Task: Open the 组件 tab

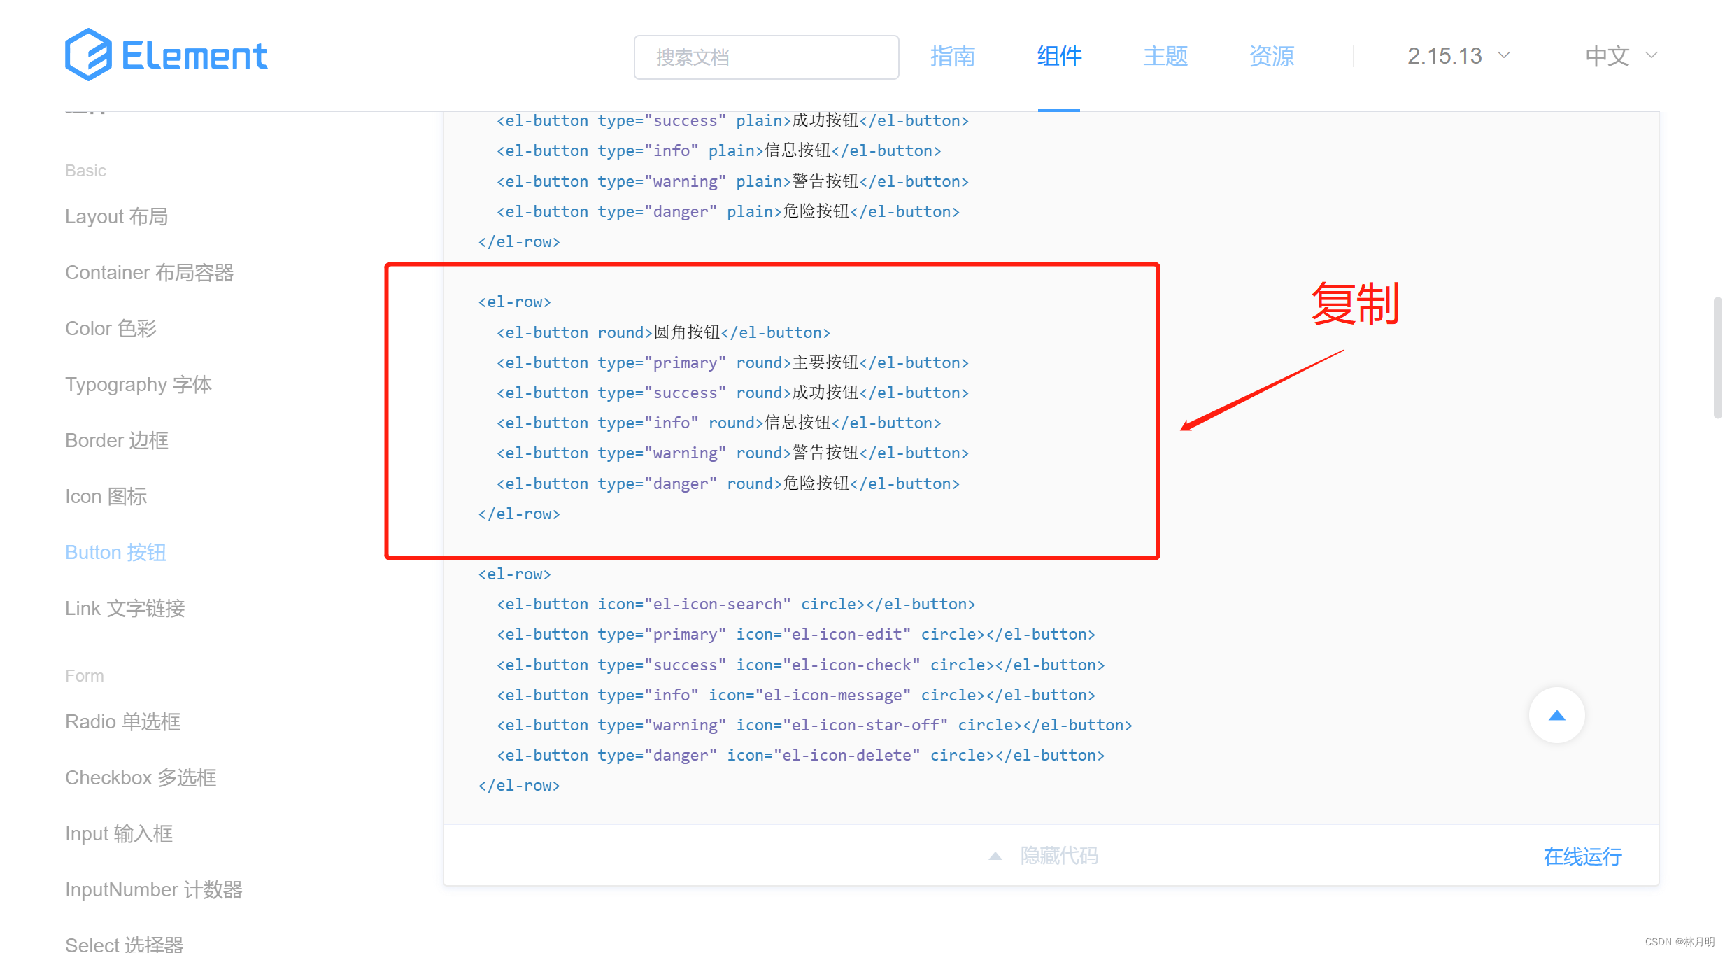Action: [1058, 56]
